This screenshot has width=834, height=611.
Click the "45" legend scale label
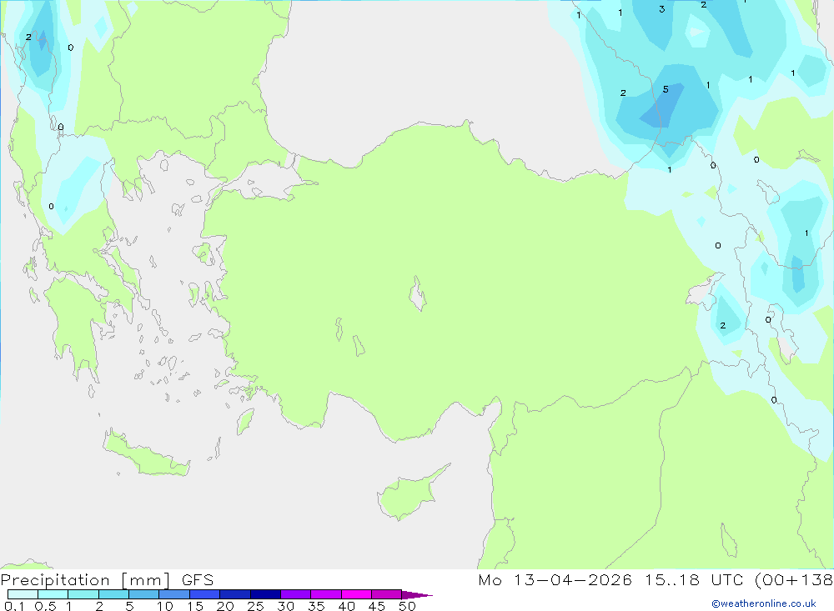(x=377, y=606)
